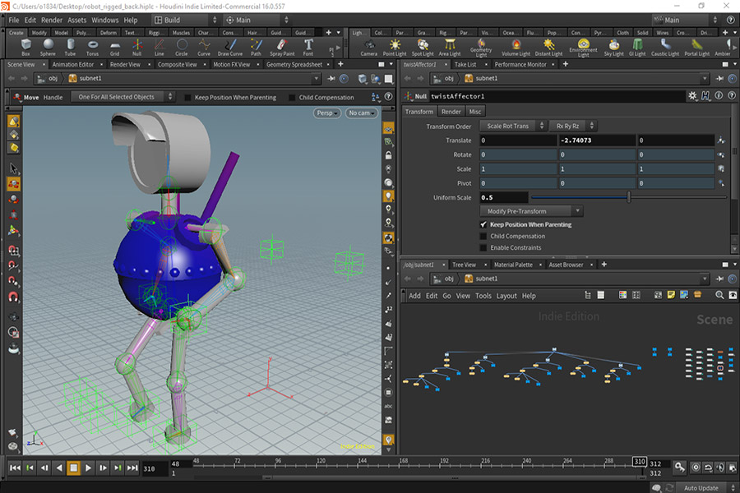Image resolution: width=740 pixels, height=493 pixels.
Task: Open the gear menu in the twistAffector1 panel
Action: (x=691, y=95)
